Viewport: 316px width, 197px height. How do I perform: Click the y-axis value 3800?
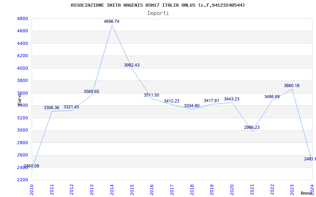(x=22, y=81)
